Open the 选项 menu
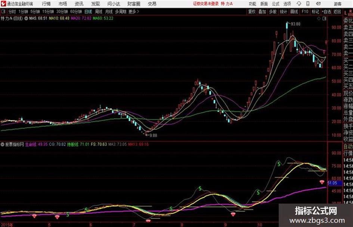Viewport: 353px width, 227px height. coord(287,4)
